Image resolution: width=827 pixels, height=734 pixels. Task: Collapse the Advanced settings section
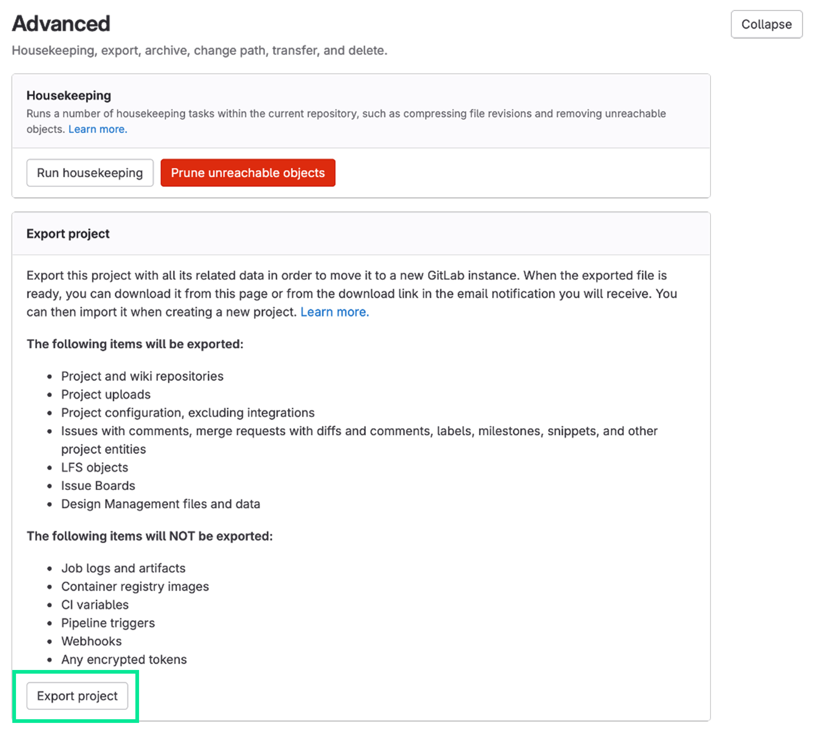click(x=766, y=24)
